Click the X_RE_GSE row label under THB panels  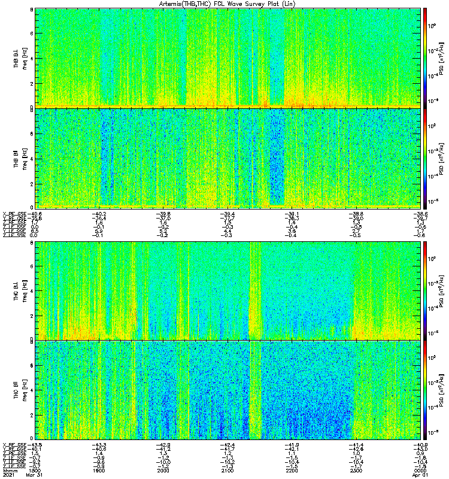[x=14, y=214]
